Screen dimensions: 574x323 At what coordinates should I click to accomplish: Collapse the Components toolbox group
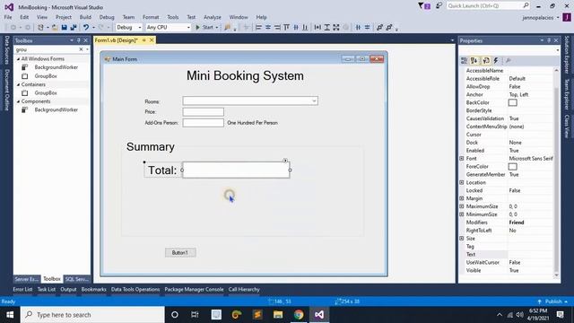click(x=18, y=101)
